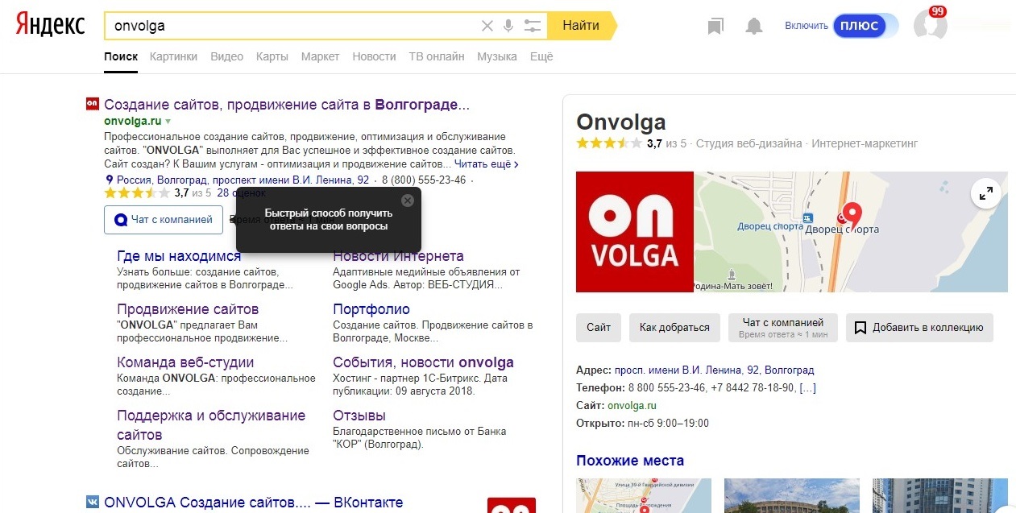Open События, новости onvolga sitelink
1016x513 pixels.
pyautogui.click(x=423, y=362)
